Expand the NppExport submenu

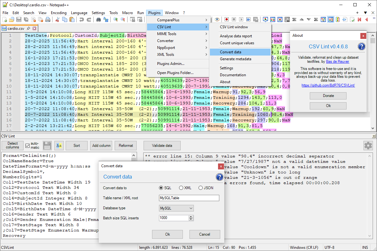pos(178,48)
